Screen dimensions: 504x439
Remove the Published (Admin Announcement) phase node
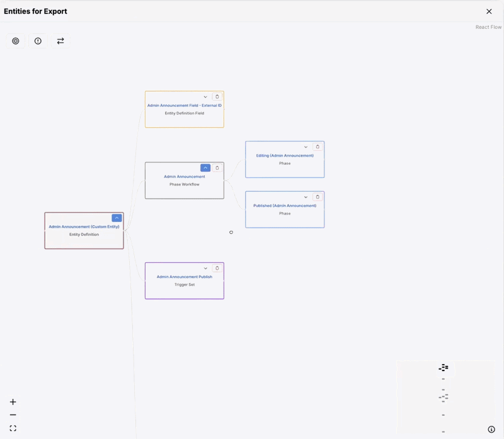pyautogui.click(x=318, y=197)
